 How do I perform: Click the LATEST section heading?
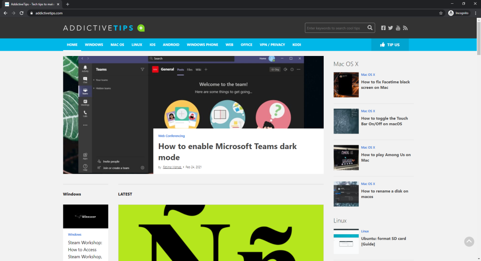[x=125, y=194]
